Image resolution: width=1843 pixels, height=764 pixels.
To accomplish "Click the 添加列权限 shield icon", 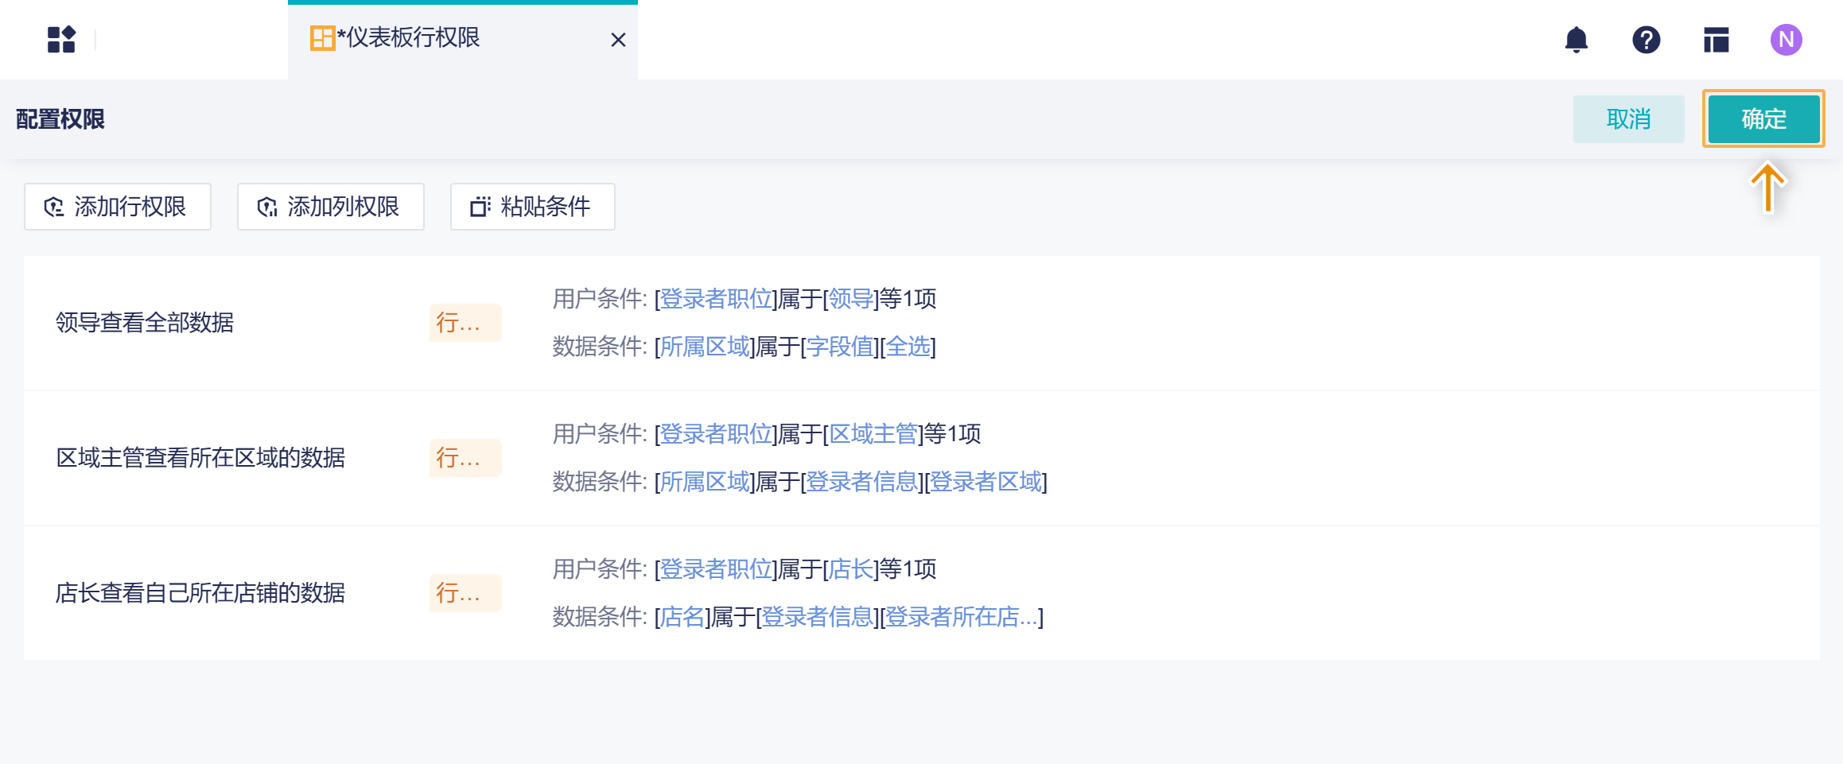I will [267, 207].
